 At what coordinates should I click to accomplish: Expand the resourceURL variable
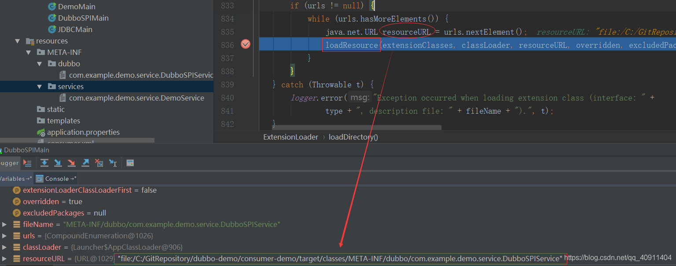[4, 259]
